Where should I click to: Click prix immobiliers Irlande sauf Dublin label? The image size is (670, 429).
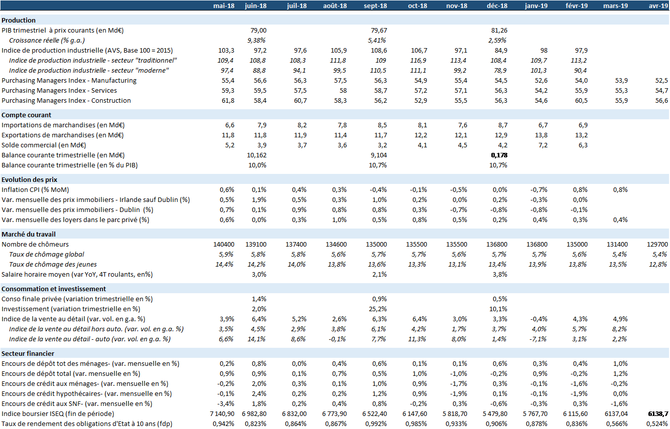[x=95, y=199]
